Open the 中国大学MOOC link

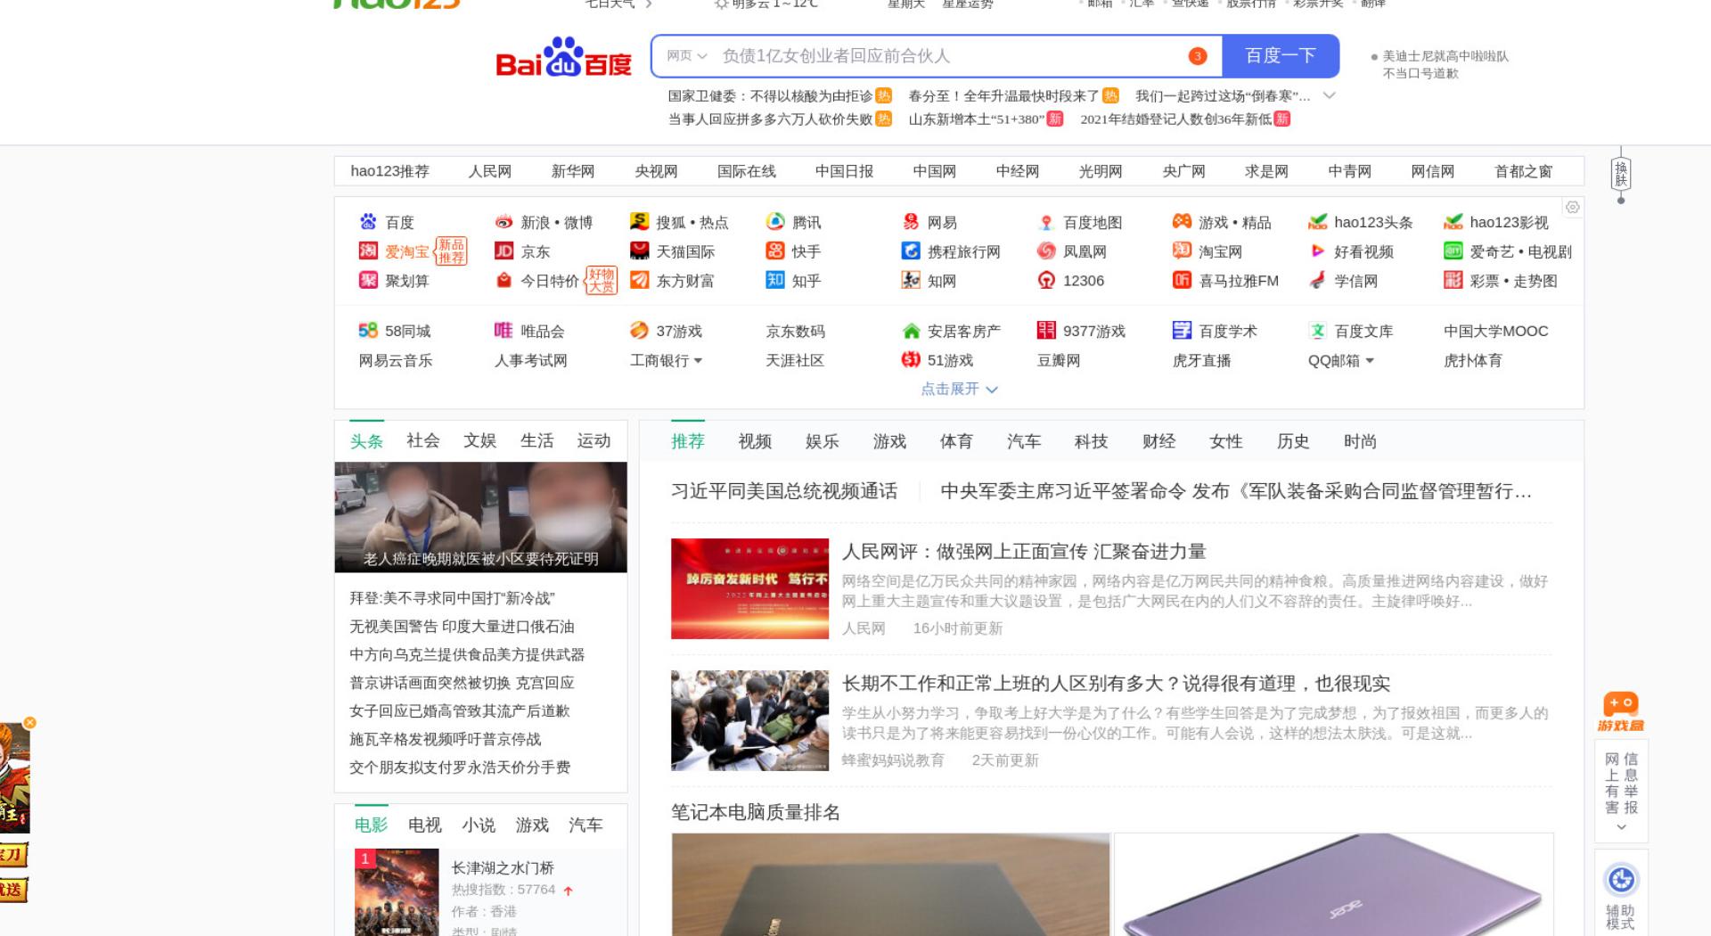(1496, 331)
